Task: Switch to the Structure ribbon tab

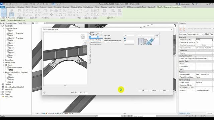Action: (x=21, y=7)
